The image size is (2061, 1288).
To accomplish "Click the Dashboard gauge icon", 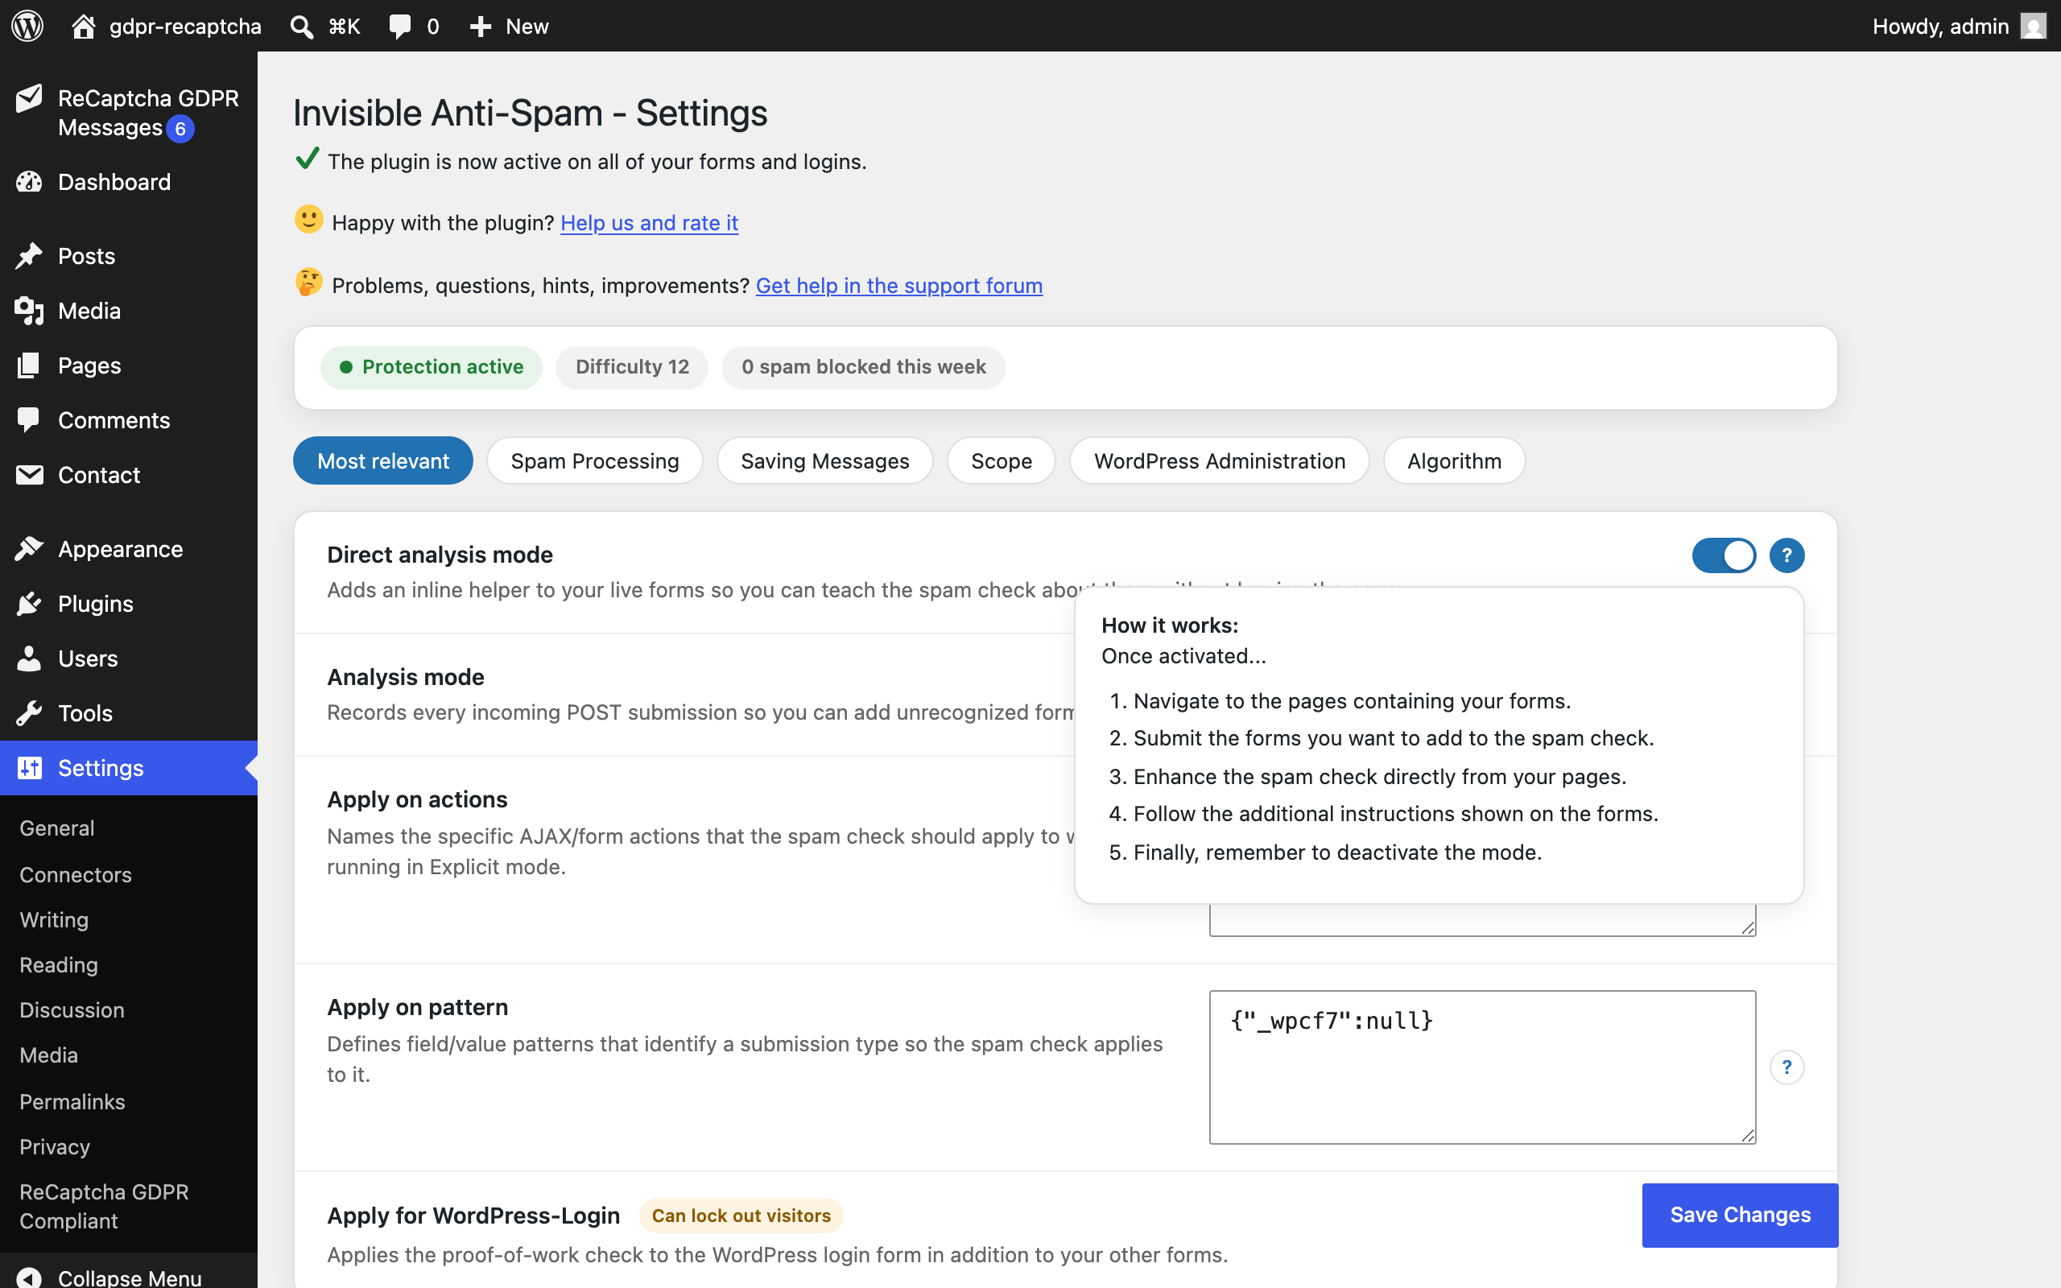I will click(29, 181).
